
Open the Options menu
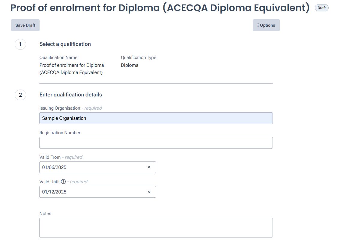tap(266, 25)
